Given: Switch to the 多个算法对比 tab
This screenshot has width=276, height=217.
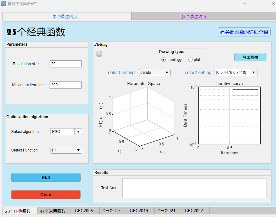Looking at the screenshot, I should click(x=196, y=17).
